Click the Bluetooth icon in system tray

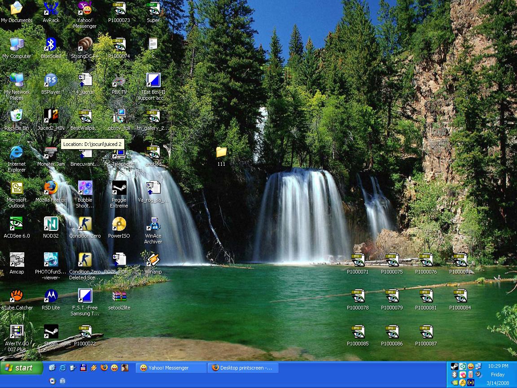(454, 375)
